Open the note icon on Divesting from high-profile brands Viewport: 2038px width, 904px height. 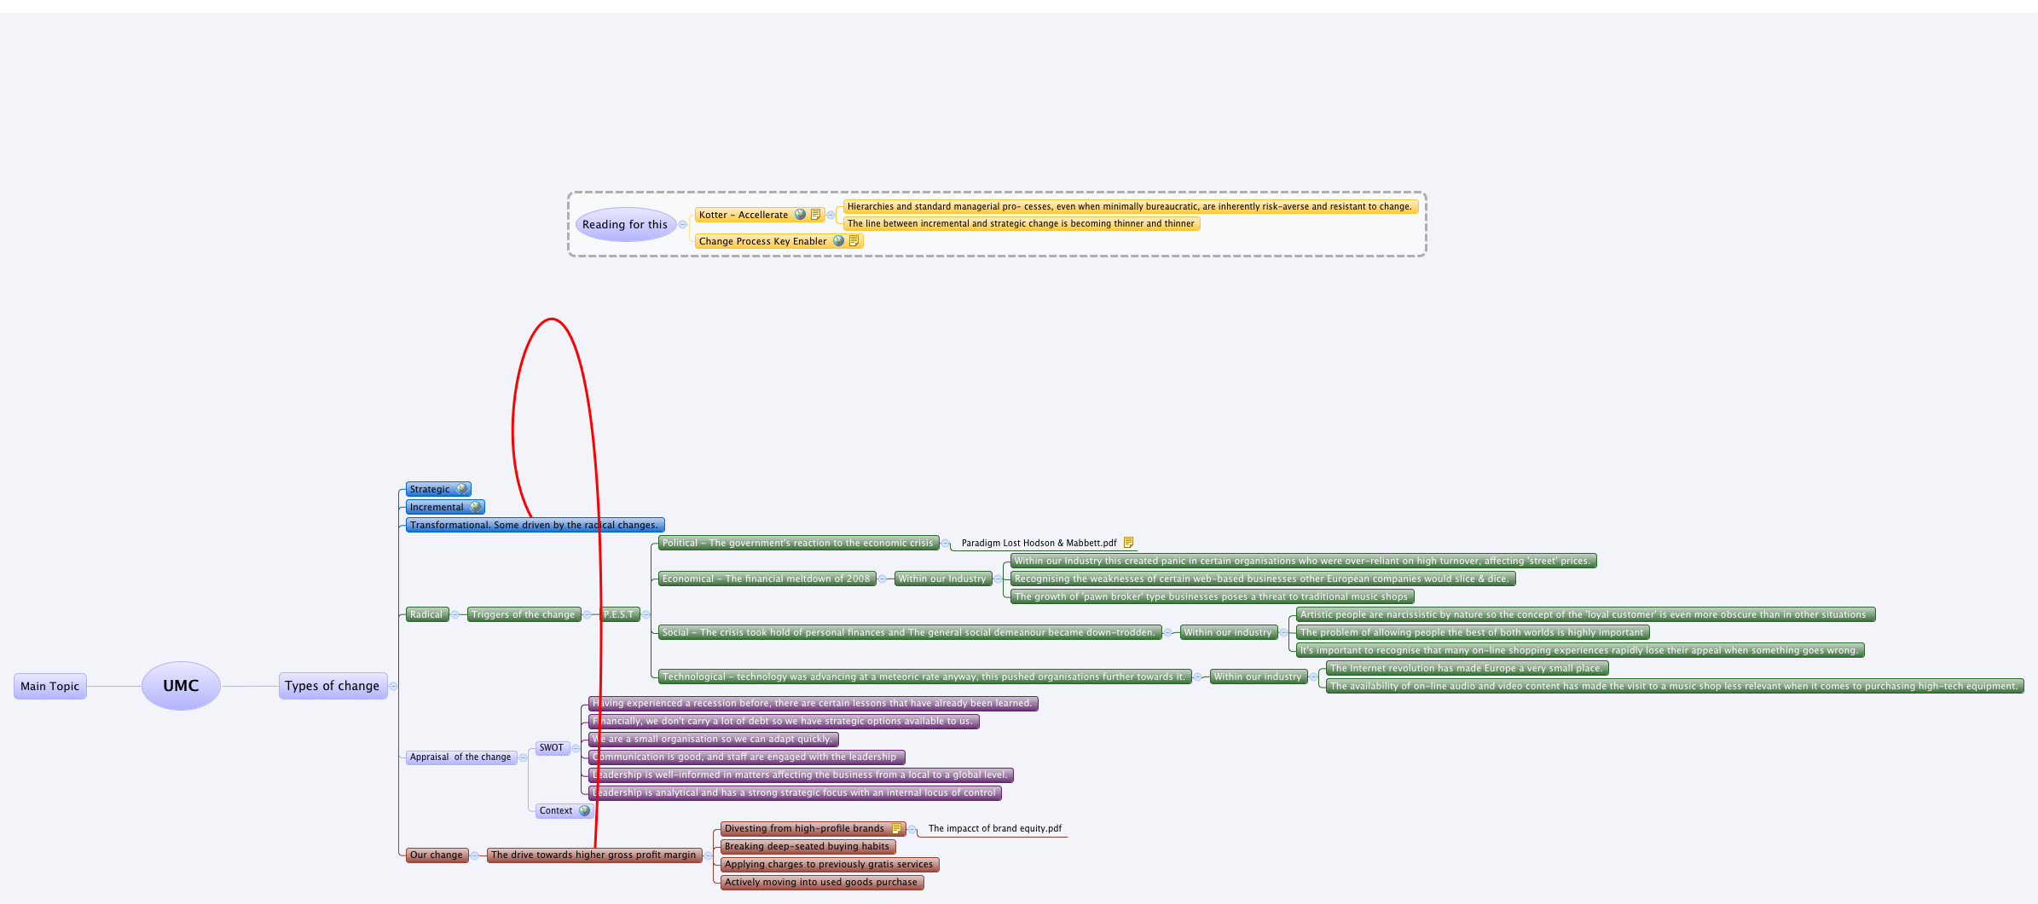tap(896, 828)
